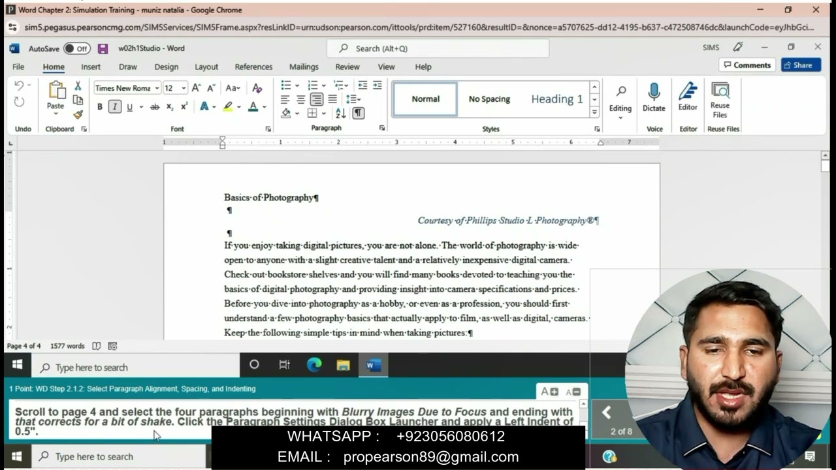836x470 pixels.
Task: Open the numbering list dropdown arrow
Action: [x=324, y=86]
